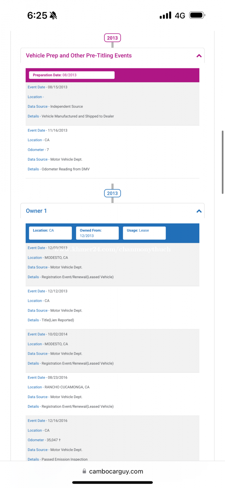Click 'Data Source - Independent Source' text
Viewport: 225px width, 488px height.
click(x=55, y=107)
